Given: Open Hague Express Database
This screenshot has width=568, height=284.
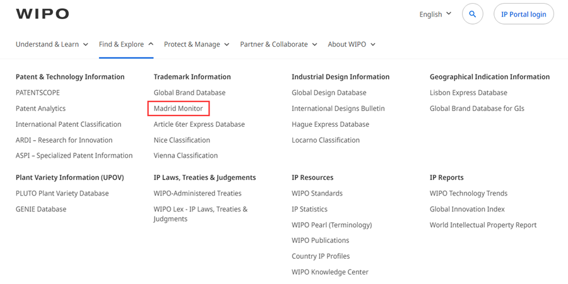Looking at the screenshot, I should pyautogui.click(x=330, y=124).
